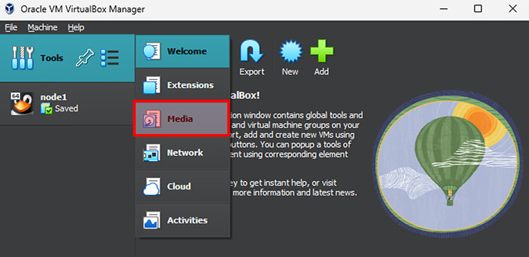Click the Cloud icon
The width and height of the screenshot is (529, 257).
tap(152, 186)
